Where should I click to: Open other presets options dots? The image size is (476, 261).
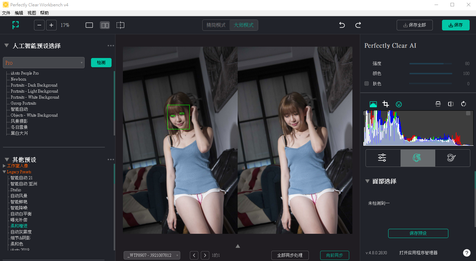[111, 159]
